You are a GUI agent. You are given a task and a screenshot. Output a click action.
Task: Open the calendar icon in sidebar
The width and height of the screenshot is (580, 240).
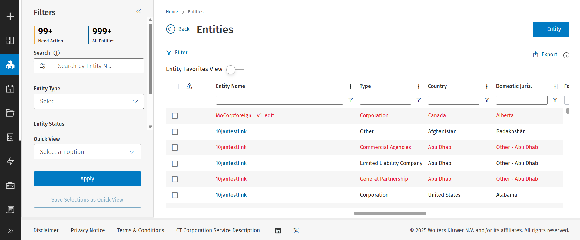coord(10,89)
